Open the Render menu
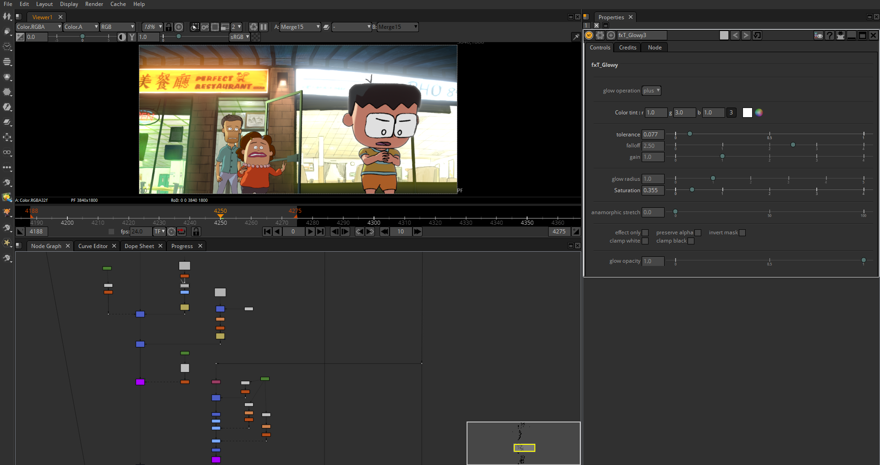Viewport: 880px width, 465px height. [94, 4]
